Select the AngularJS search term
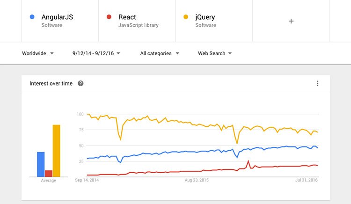 point(57,17)
